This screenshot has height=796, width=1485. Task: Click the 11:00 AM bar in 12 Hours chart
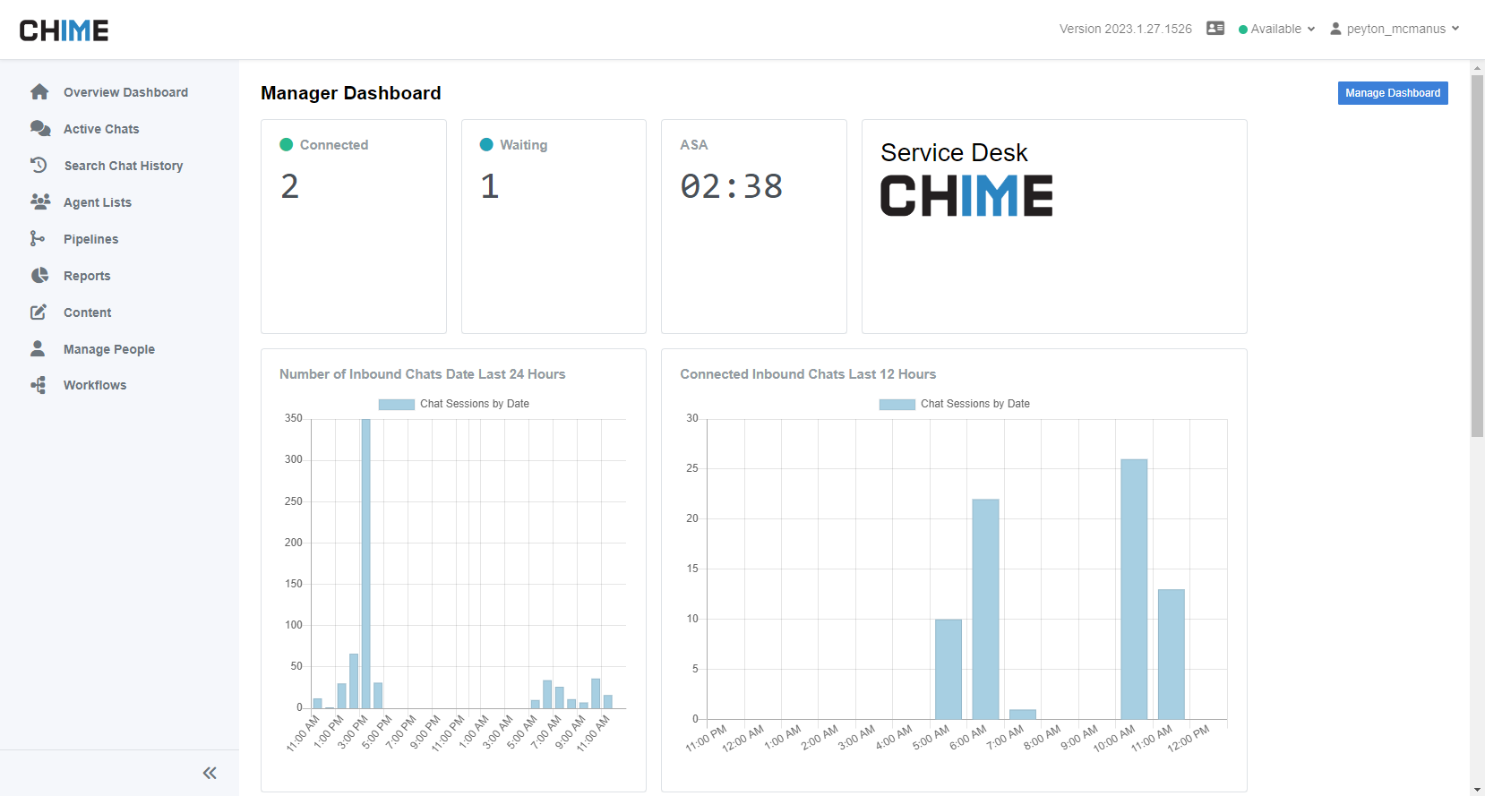coord(1172,654)
